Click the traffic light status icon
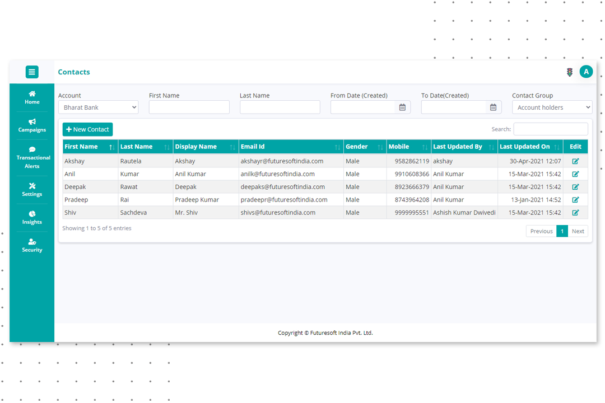This screenshot has width=605, height=403. (x=570, y=72)
